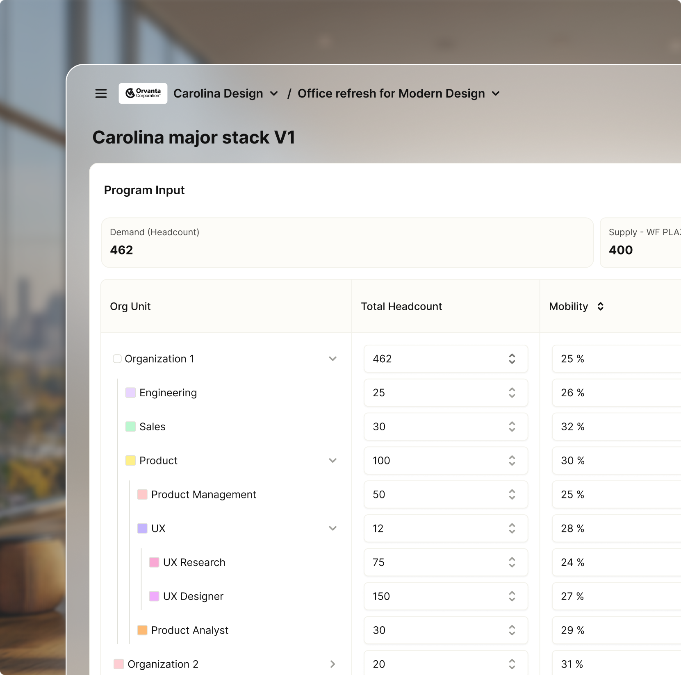Collapse the UX row chevron
The height and width of the screenshot is (675, 681).
[x=333, y=528]
